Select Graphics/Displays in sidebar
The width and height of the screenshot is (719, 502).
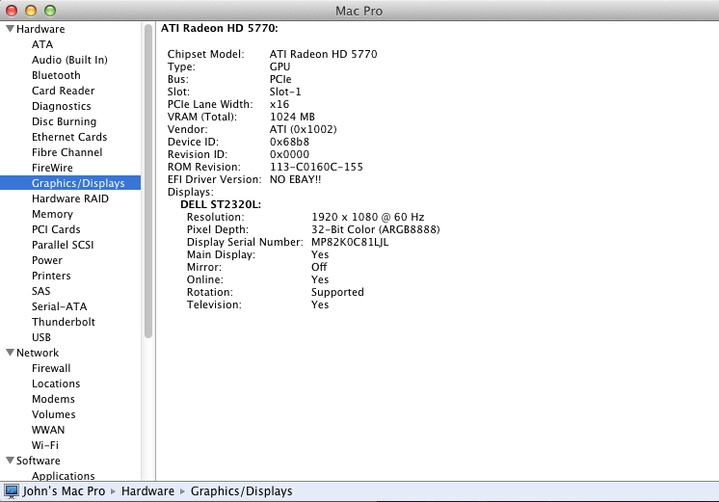(x=70, y=183)
